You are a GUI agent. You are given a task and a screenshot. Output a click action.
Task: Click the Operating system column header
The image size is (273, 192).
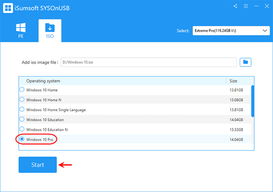[x=43, y=81]
